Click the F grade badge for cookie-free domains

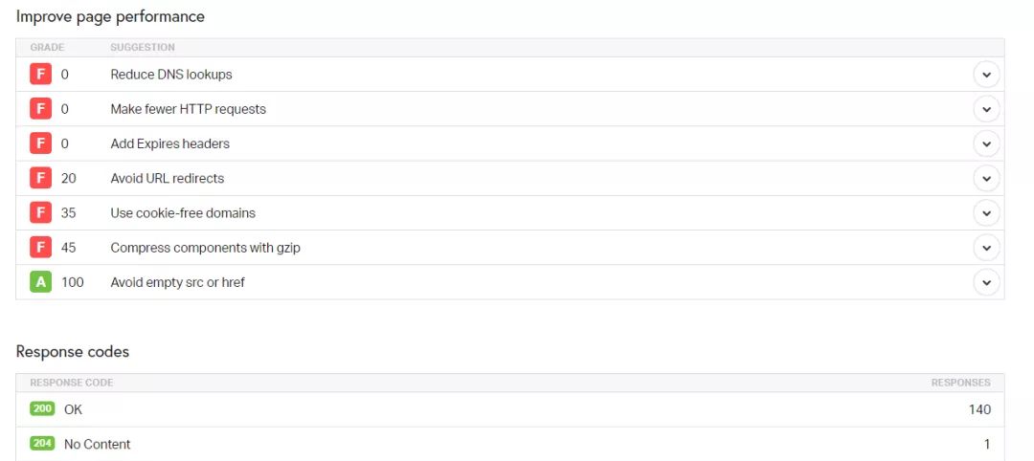[x=40, y=212]
